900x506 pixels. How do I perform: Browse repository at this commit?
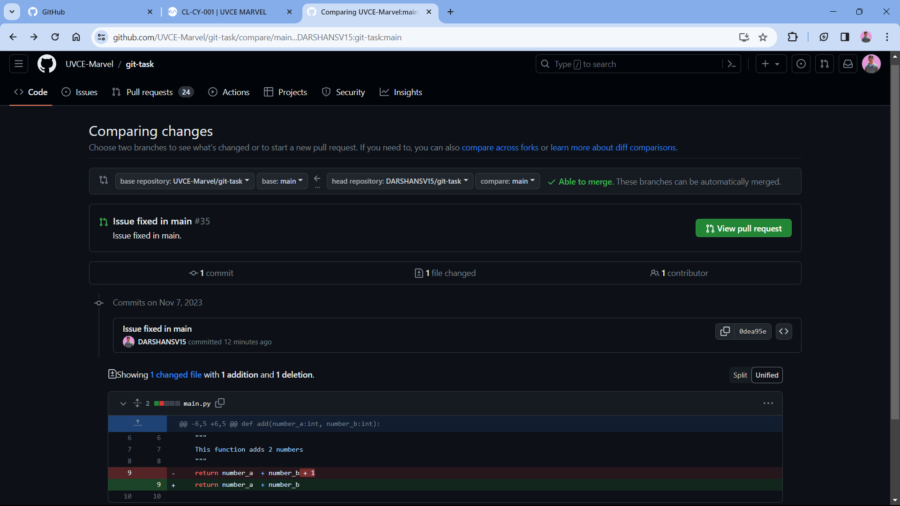coord(784,331)
